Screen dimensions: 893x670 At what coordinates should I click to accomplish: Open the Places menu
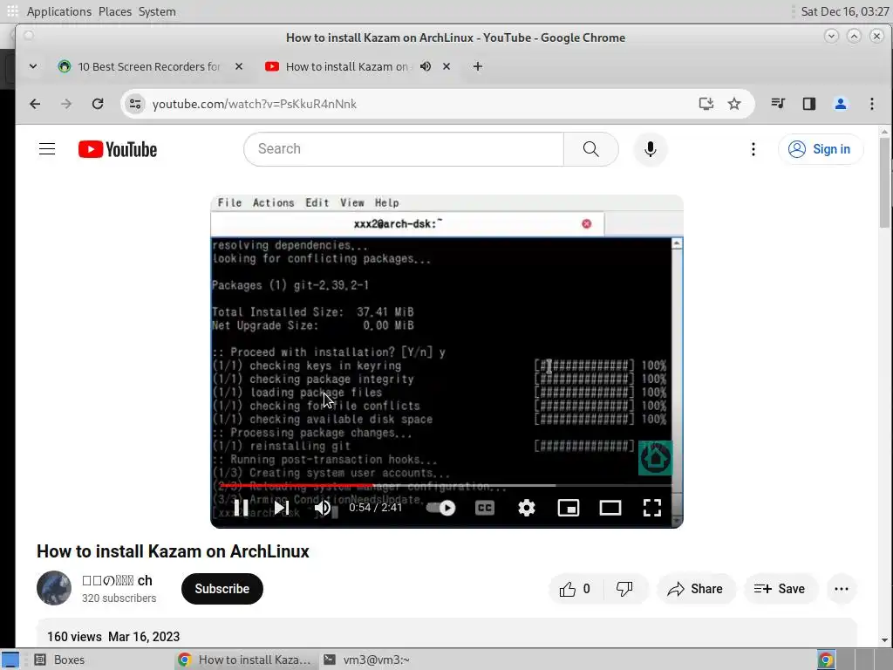click(114, 11)
